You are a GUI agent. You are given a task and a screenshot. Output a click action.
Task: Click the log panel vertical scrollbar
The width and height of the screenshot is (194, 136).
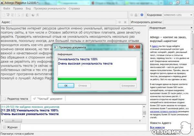coord(145,113)
